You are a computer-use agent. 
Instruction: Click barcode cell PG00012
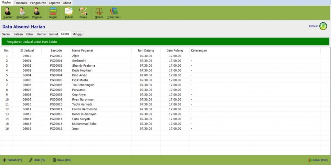pos(56,56)
